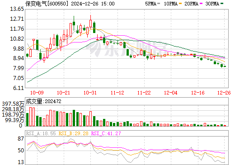The width and height of the screenshot is (235, 165).
Task: Click the price axis label 12.71
Action: [x=17, y=19]
